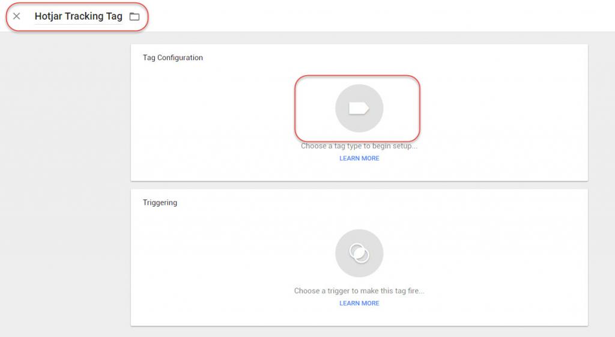Click 'Choose a trigger to make this tag fire...' text

pyautogui.click(x=359, y=291)
